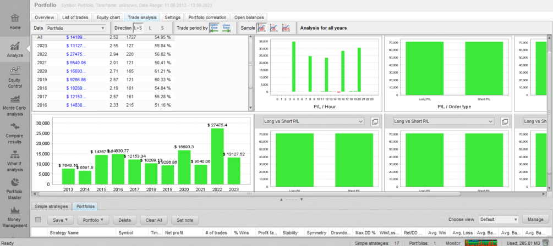Switch to the Simple strategies tab
553x246 pixels.
52,206
